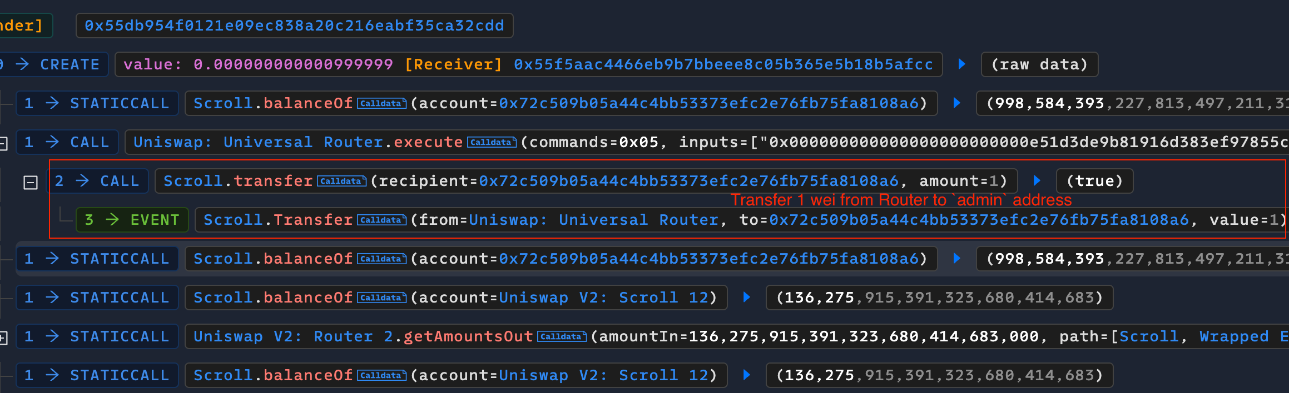Select value=1 in Transfer event row

point(1244,220)
